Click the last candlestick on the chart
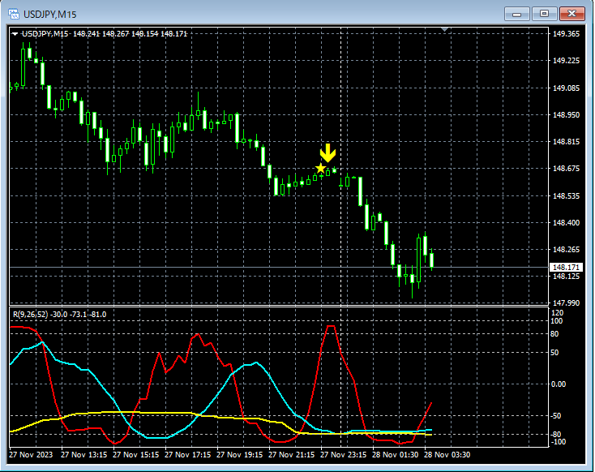This screenshot has height=472, width=595. coord(432,260)
